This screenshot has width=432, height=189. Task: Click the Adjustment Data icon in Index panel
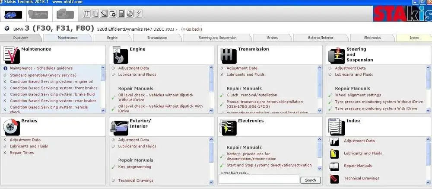(334, 141)
